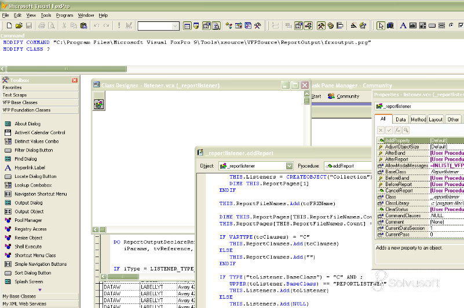
Task: Toggle the designer Properties window button
Action: [x=298, y=25]
